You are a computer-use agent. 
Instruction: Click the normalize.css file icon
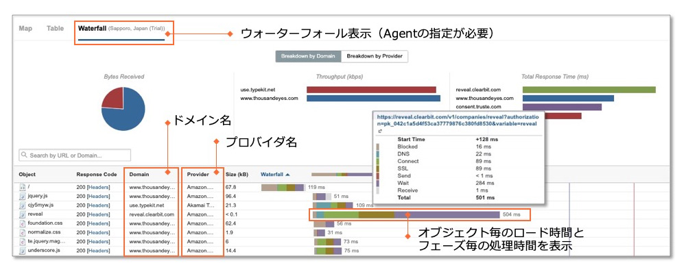(22, 232)
